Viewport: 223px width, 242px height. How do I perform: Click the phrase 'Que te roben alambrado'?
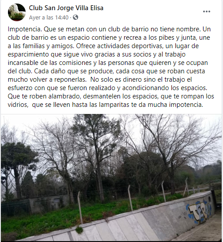pyautogui.click(x=45, y=96)
